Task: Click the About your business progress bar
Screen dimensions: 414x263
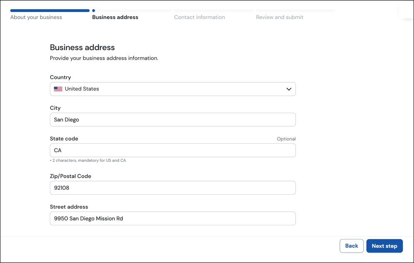Action: pos(50,10)
